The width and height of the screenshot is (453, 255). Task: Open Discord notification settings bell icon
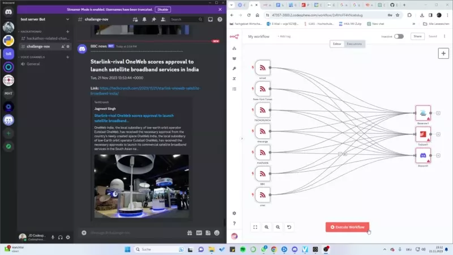coord(145,19)
